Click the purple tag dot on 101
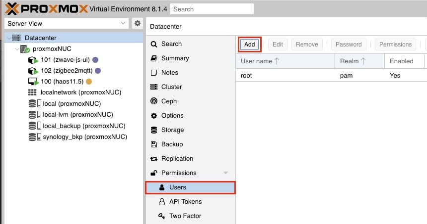The width and height of the screenshot is (427, 224). point(95,60)
